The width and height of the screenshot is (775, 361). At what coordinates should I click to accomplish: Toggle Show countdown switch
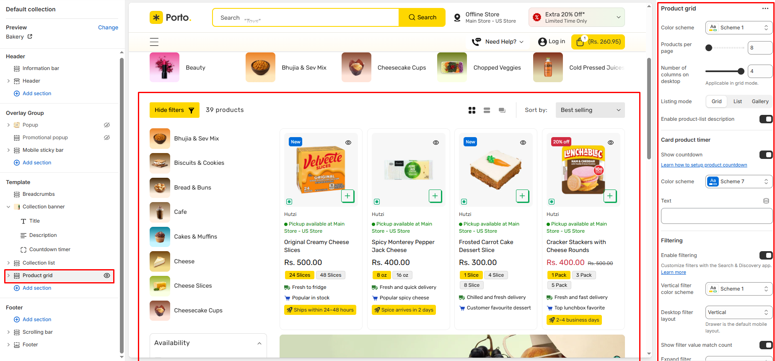point(765,155)
